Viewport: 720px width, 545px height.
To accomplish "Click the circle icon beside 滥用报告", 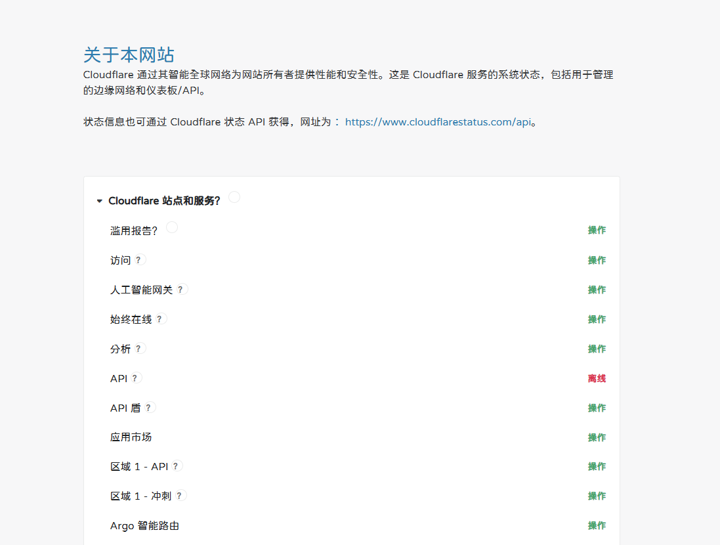I will (x=172, y=227).
